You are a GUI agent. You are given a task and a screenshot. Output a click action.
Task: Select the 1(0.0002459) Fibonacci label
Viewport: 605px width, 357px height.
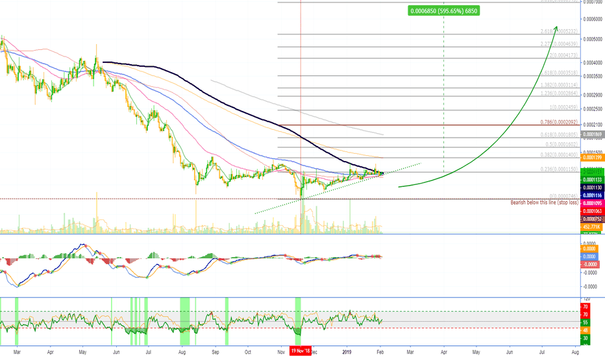(564, 107)
